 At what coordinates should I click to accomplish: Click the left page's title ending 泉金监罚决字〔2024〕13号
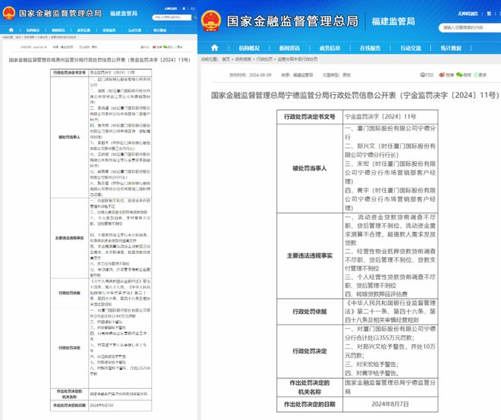(x=99, y=60)
